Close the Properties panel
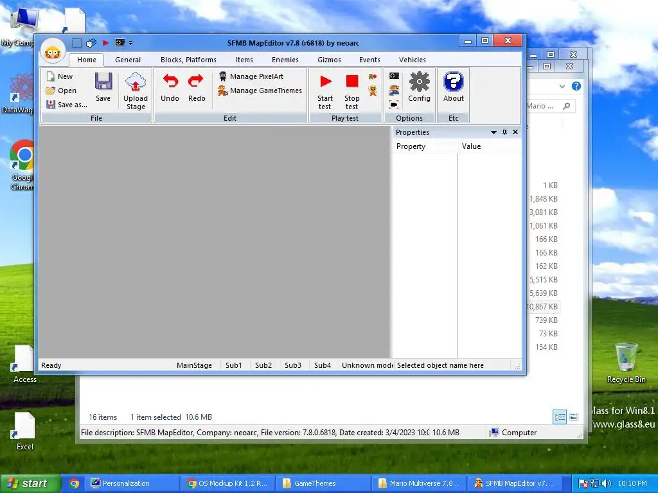The image size is (658, 493). point(515,132)
